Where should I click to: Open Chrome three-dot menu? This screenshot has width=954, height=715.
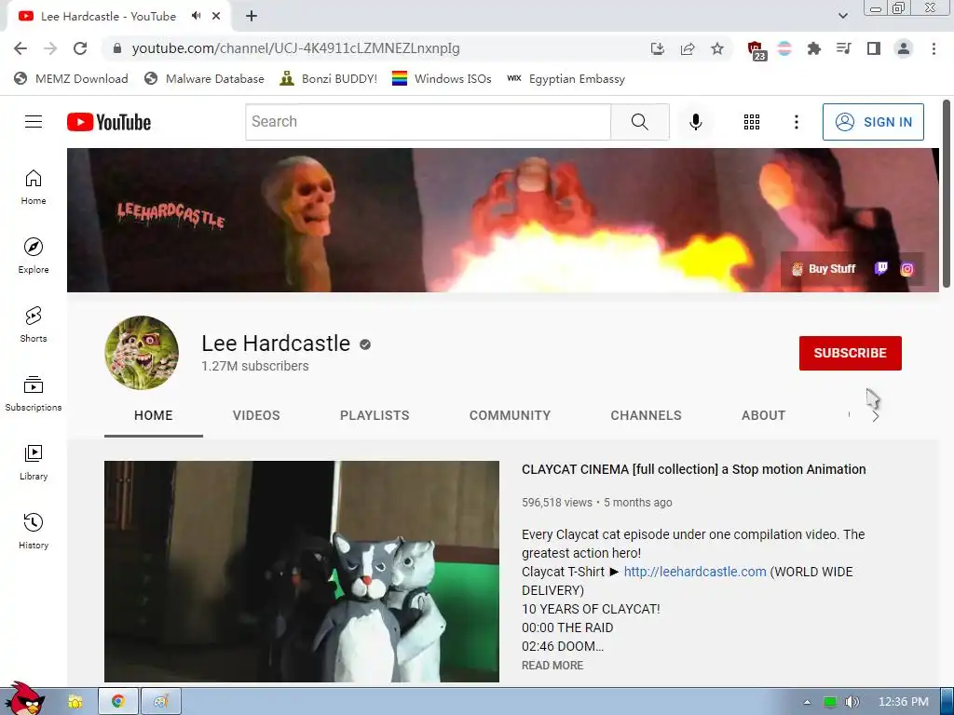click(x=934, y=48)
